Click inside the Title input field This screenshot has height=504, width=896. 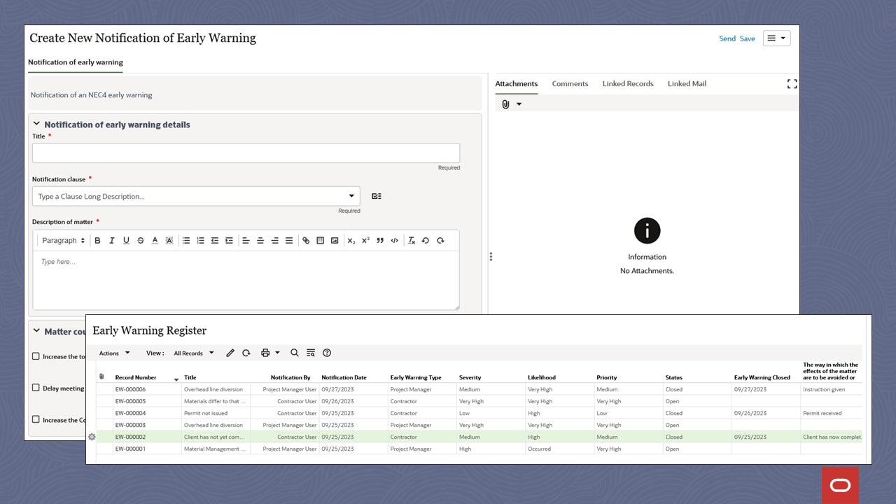[246, 153]
